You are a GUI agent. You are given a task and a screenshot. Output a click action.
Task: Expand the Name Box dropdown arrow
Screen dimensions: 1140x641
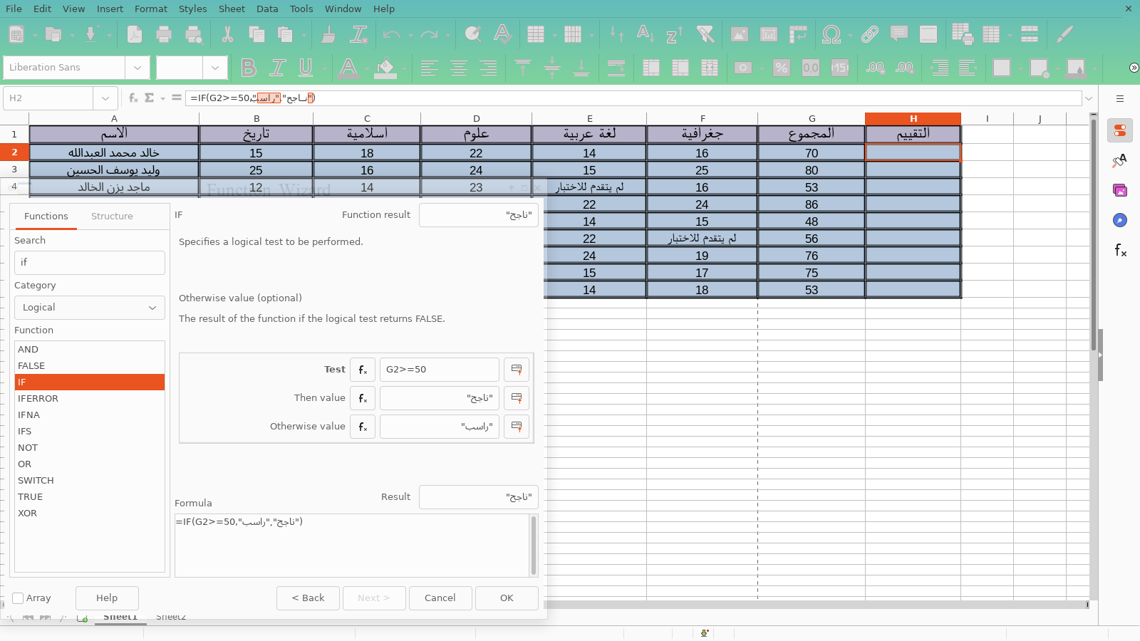[105, 98]
